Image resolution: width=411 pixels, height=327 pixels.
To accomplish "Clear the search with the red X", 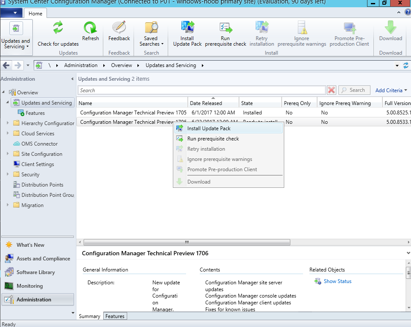I will pos(332,90).
